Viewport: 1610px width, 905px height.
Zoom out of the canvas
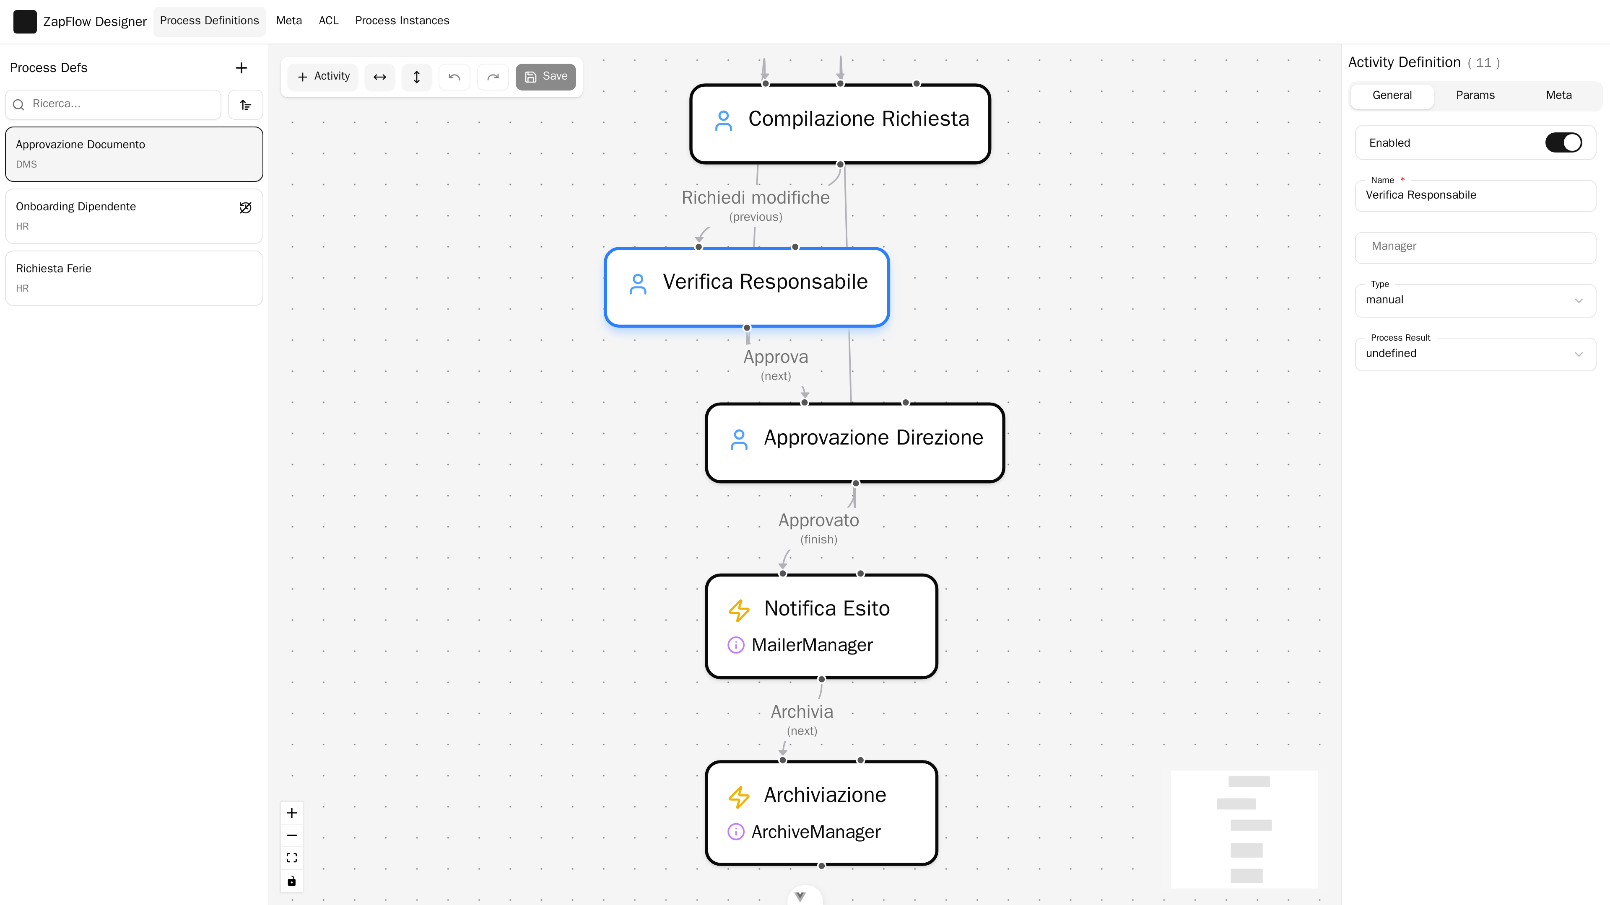292,835
